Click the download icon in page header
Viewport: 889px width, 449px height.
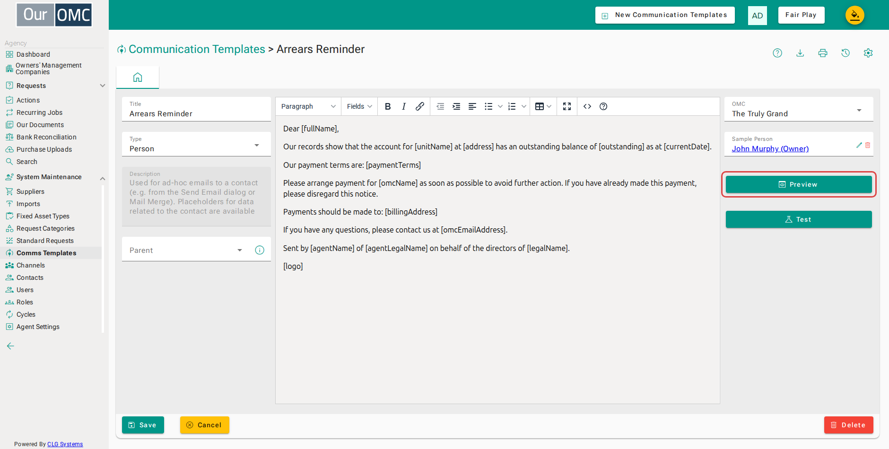[800, 53]
